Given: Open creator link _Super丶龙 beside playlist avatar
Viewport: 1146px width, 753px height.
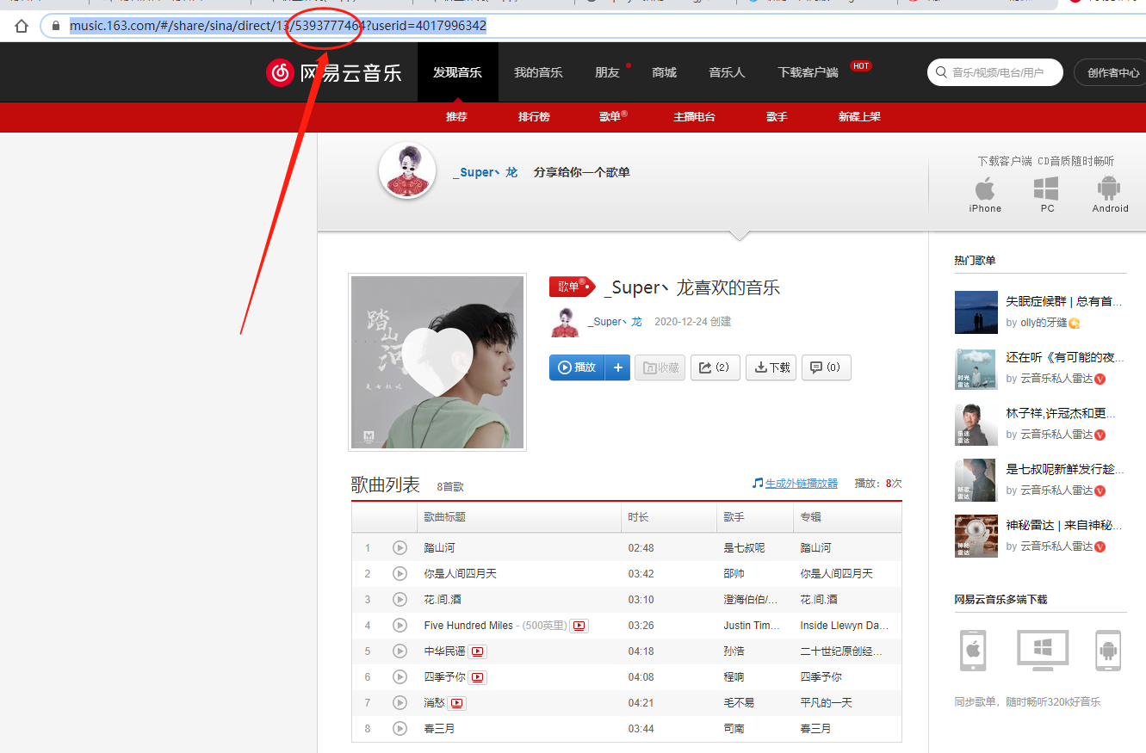Looking at the screenshot, I should [x=615, y=321].
